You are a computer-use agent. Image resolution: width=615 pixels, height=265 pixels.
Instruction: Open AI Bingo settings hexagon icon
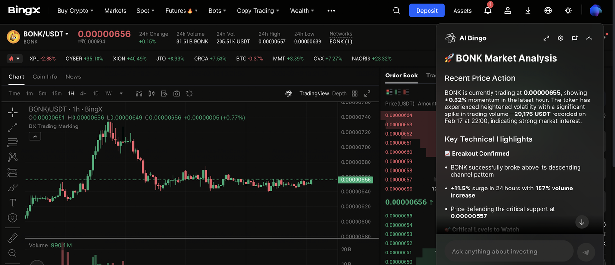coord(560,38)
